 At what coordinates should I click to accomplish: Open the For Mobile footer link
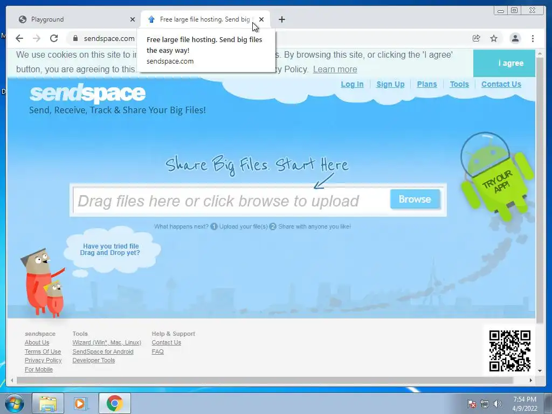click(39, 369)
